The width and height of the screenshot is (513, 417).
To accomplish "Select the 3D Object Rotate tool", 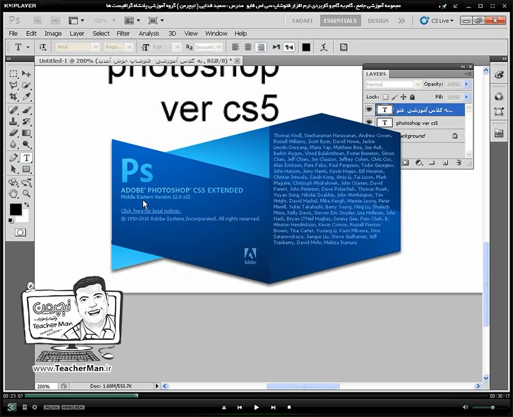I will coord(13,182).
